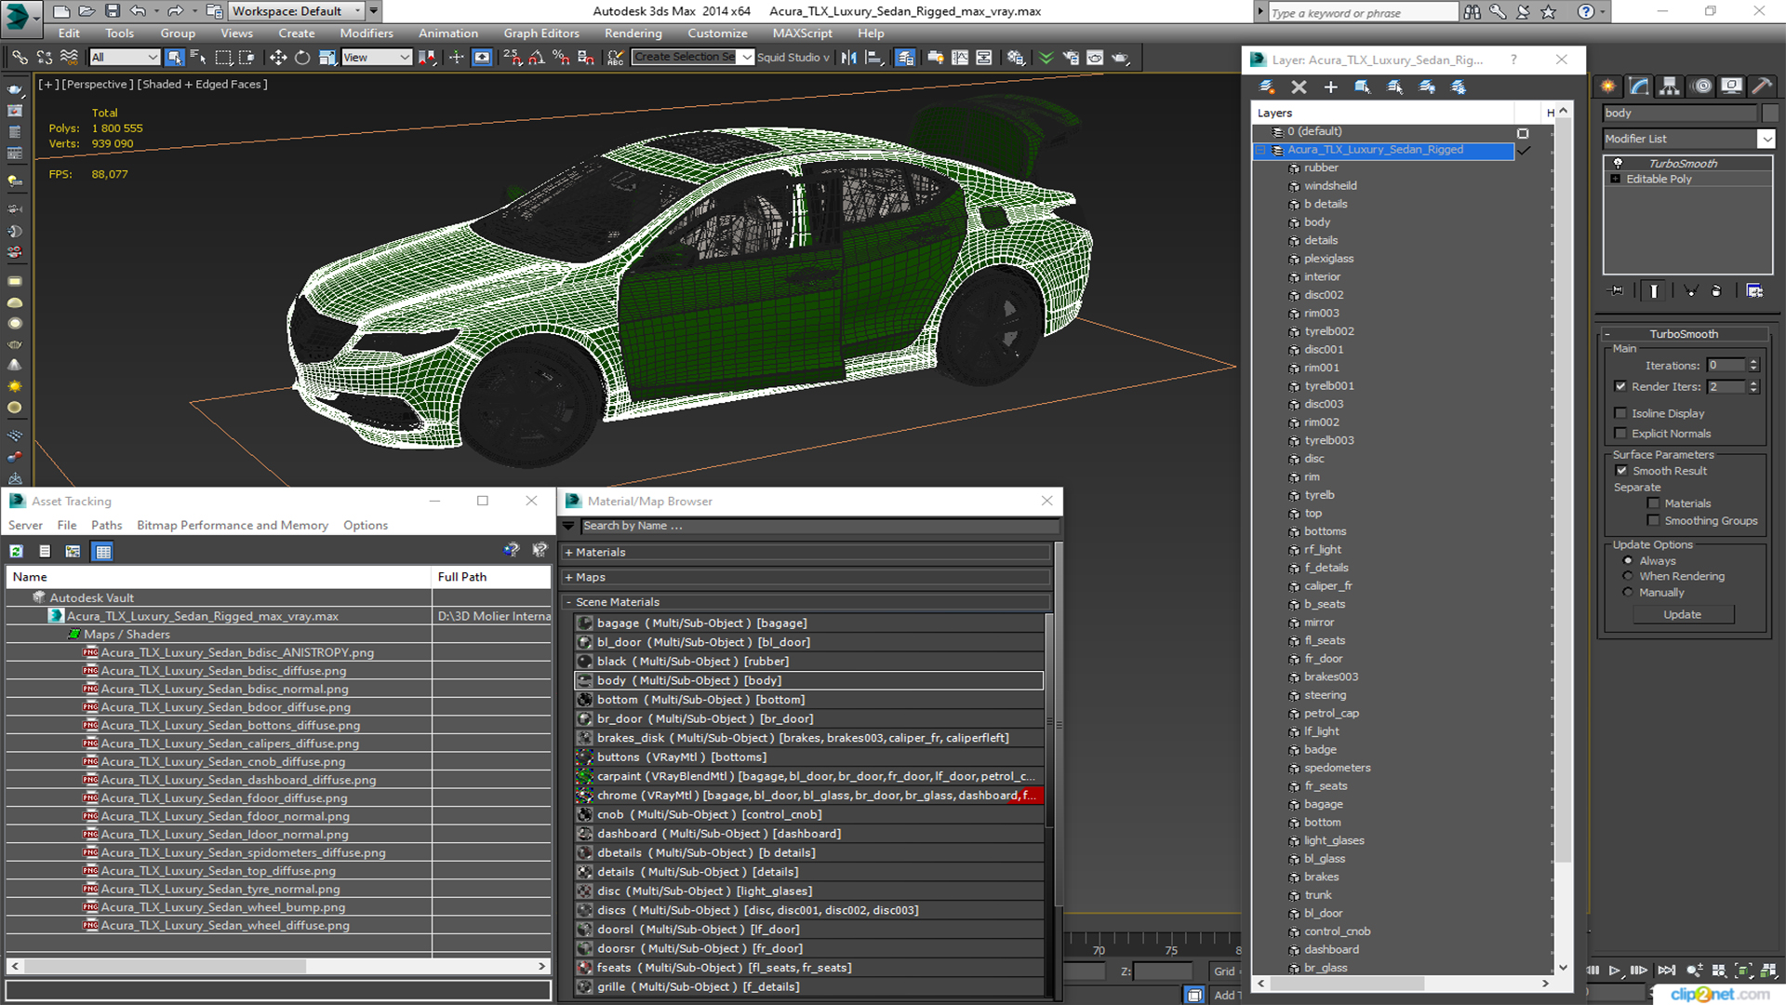Click the Mirror tool icon

849,58
